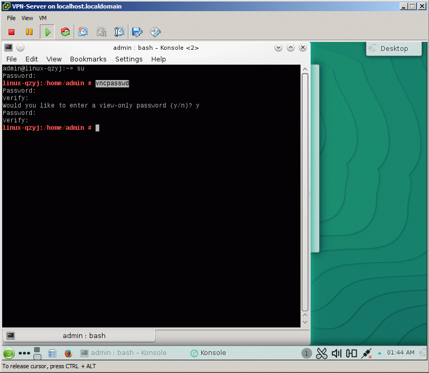Click the terminal scrollbar up arrow
This screenshot has height=373, width=429.
tap(305, 69)
